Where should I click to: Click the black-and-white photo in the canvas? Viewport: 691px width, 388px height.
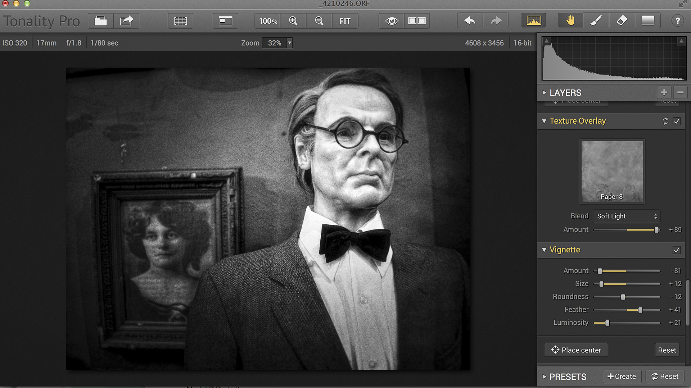coord(268,219)
